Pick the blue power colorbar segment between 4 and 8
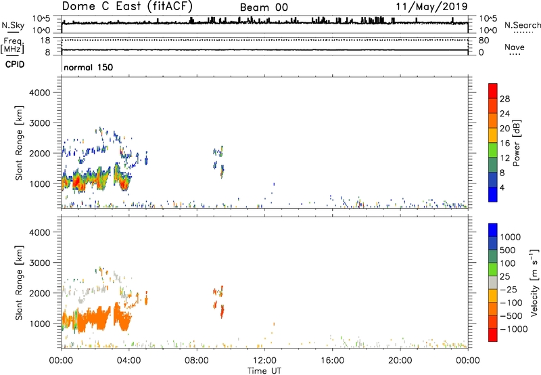 click(x=493, y=180)
